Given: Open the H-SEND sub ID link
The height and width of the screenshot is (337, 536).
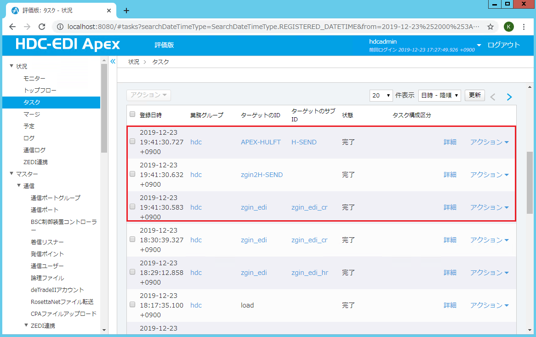Looking at the screenshot, I should tap(304, 142).
